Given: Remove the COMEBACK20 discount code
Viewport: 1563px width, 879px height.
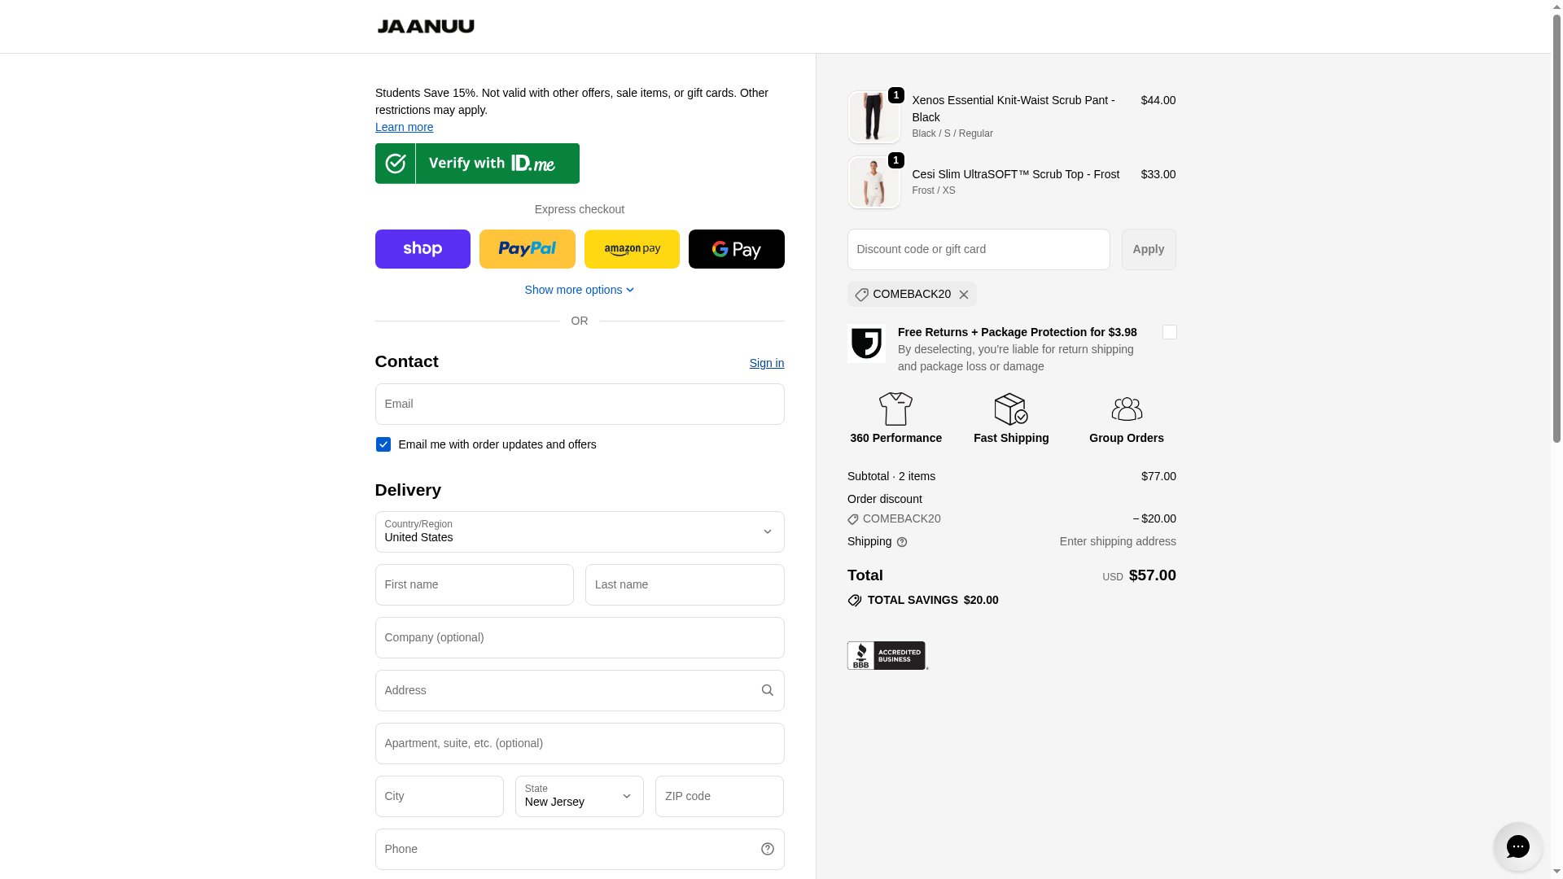Looking at the screenshot, I should 964,295.
